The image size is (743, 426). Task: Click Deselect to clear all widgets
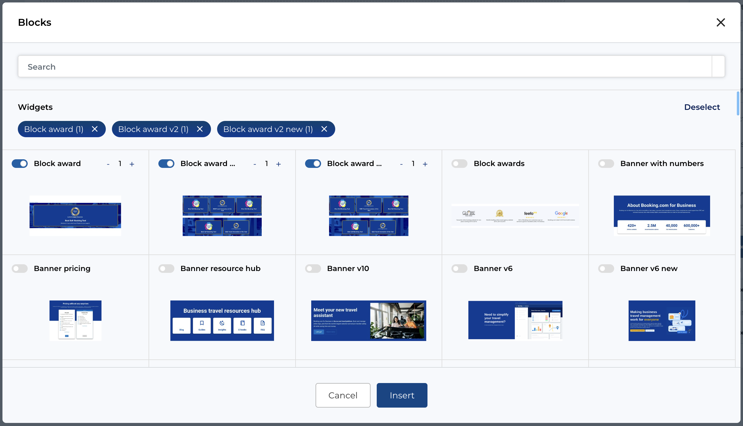[702, 107]
